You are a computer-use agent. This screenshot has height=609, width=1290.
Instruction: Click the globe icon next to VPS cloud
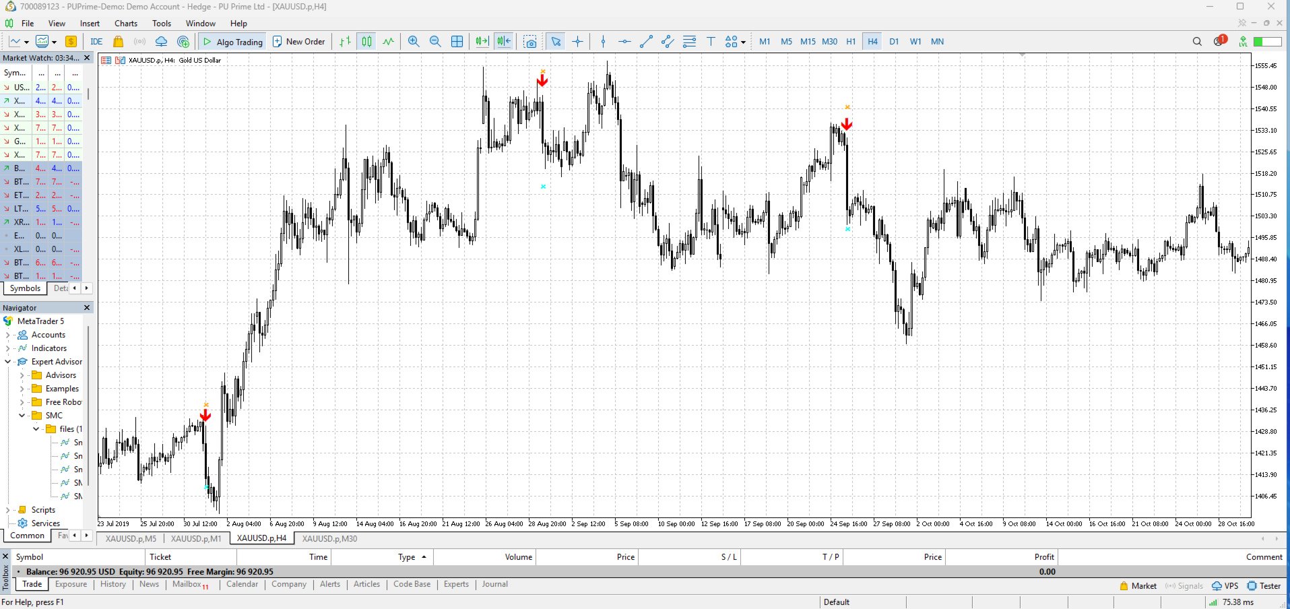click(x=183, y=42)
